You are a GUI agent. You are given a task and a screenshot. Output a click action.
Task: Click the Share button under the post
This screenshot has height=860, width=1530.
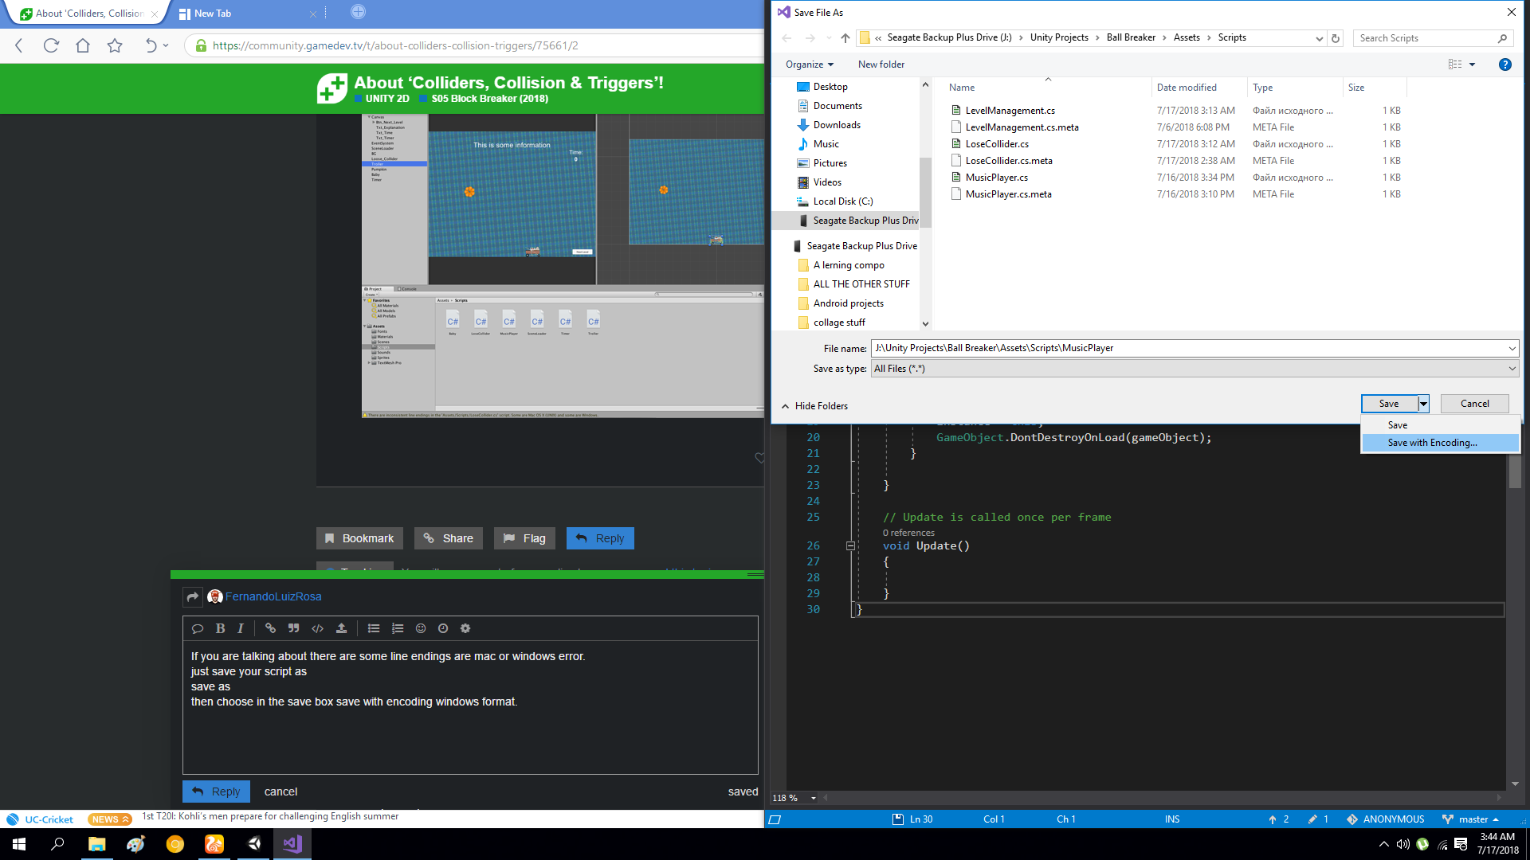click(x=448, y=538)
